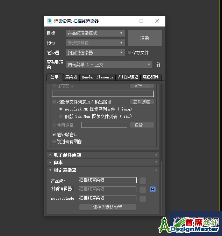The height and width of the screenshot is (236, 222).
Task: Click the blue lock icon next to 材质编辑器
Action: (153, 190)
